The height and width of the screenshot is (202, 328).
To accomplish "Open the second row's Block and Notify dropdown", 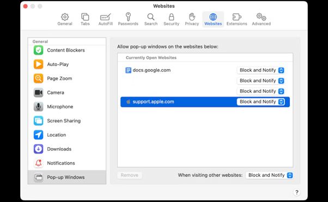I will coord(260,81).
